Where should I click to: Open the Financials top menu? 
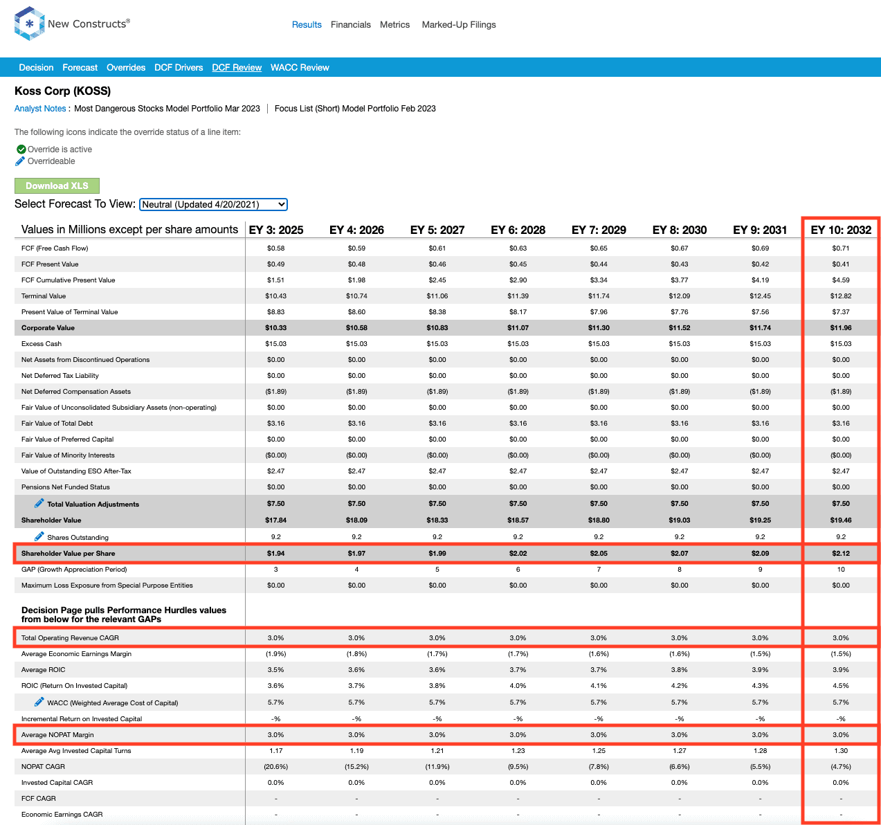pos(351,24)
